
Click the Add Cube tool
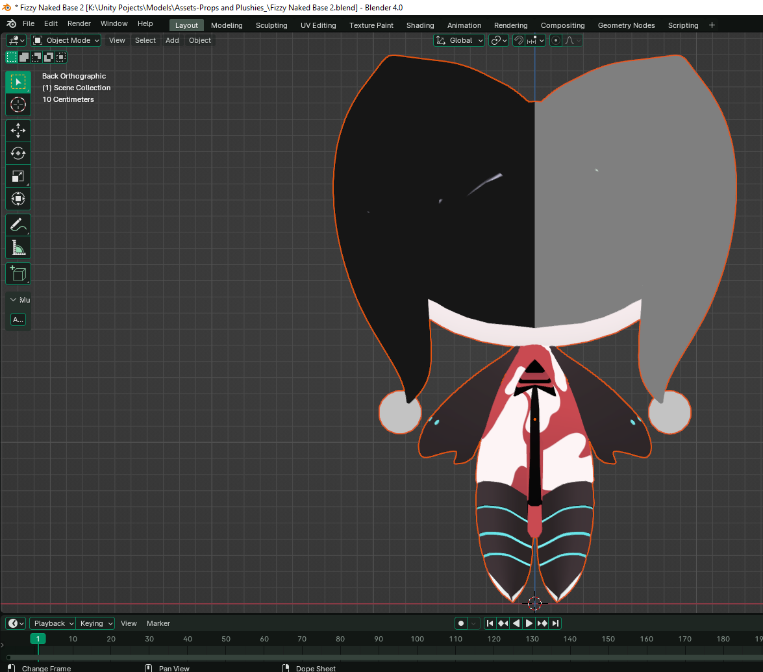(x=18, y=274)
